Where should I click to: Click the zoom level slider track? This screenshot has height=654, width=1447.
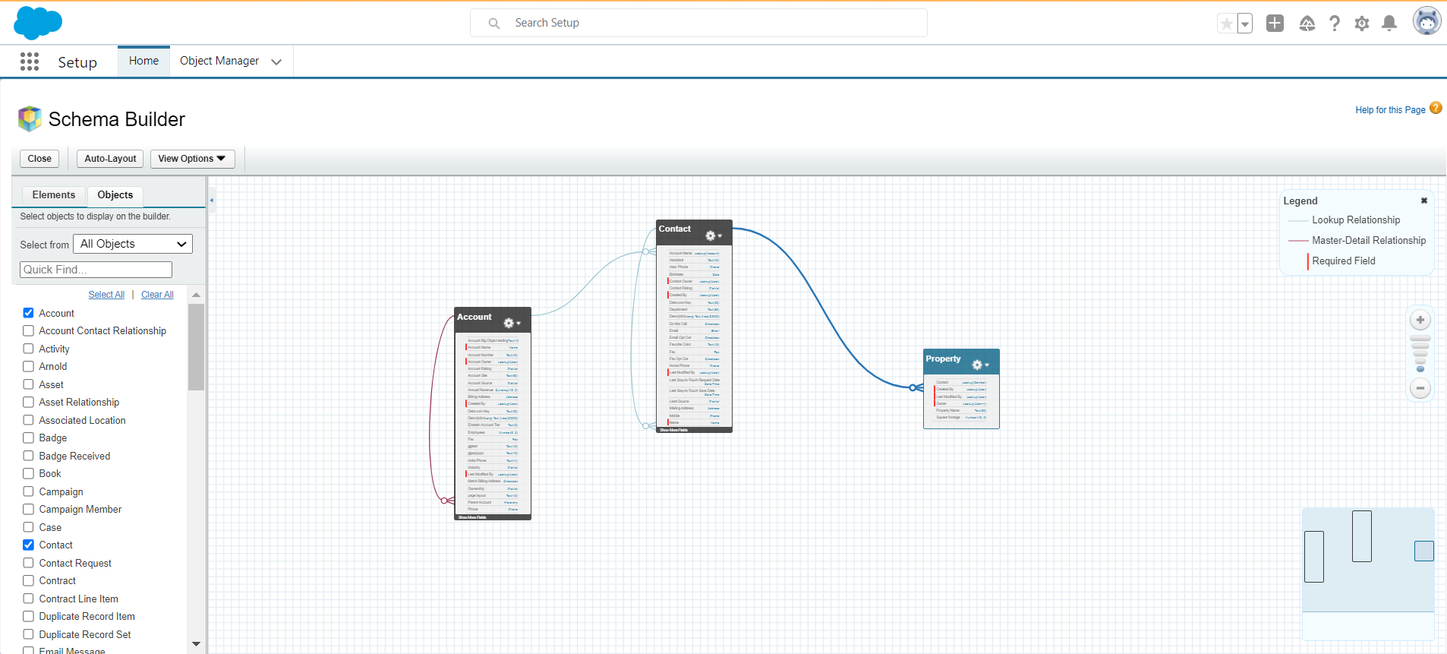[1420, 353]
